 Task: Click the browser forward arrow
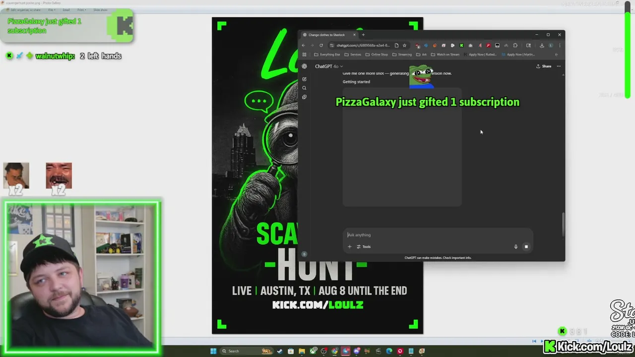point(312,46)
